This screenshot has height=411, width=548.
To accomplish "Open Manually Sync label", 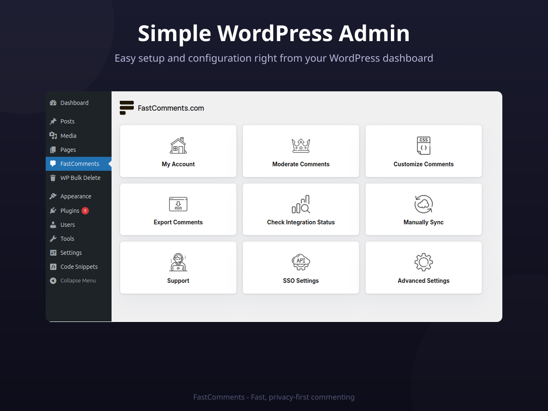I will point(424,222).
